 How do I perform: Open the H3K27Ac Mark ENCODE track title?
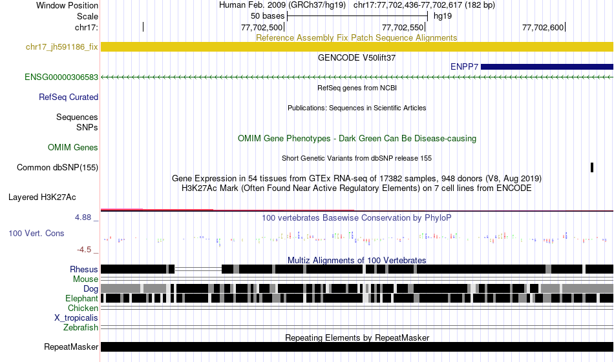357,188
